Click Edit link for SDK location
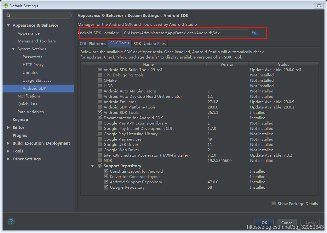This screenshot has width=327, height=233. click(x=255, y=33)
